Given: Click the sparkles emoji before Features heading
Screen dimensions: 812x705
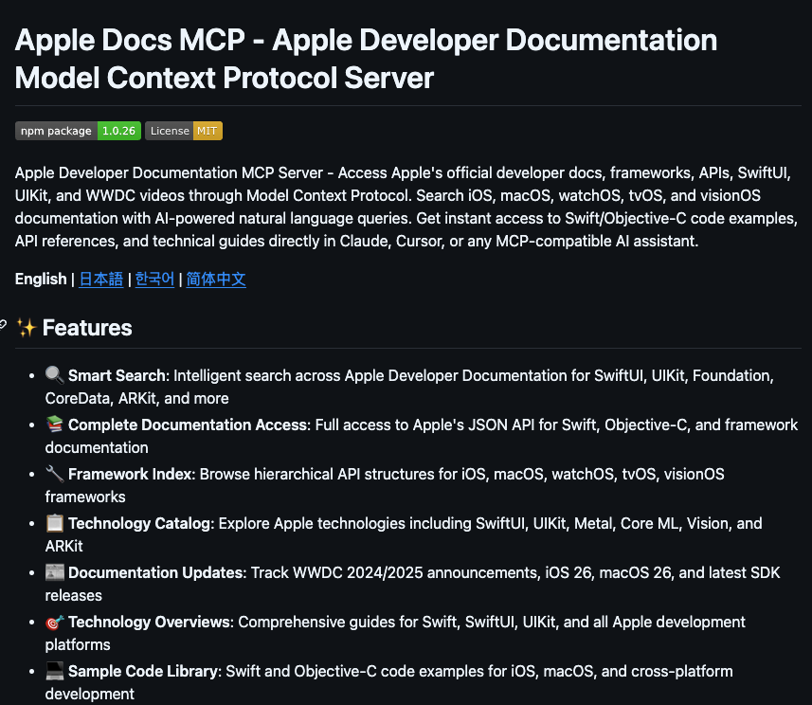Looking at the screenshot, I should point(27,328).
